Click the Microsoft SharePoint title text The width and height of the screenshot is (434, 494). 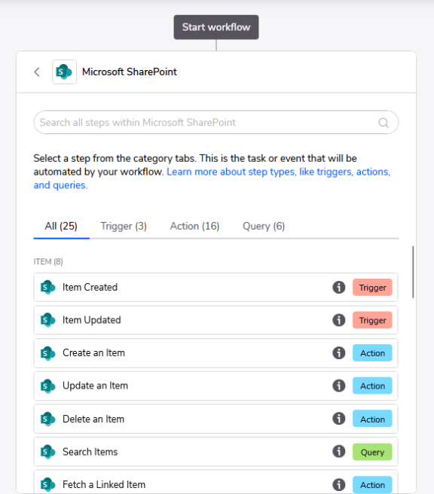[x=130, y=72]
